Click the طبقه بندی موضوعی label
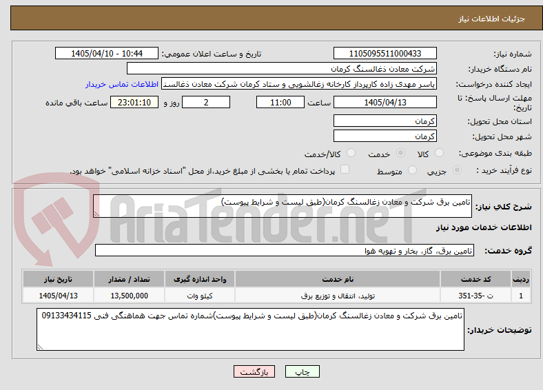Viewport: 543px width, 390px height. coord(495,153)
